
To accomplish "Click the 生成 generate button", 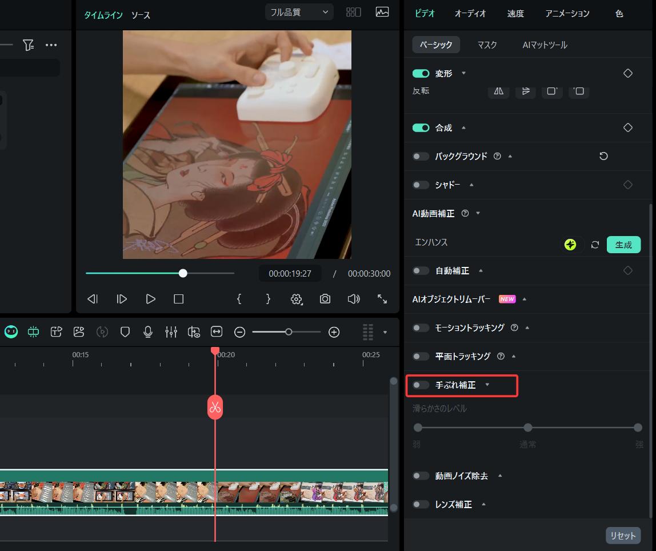I will click(623, 245).
